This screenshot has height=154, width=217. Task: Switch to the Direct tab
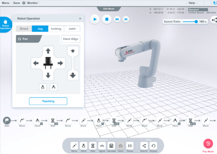(24, 29)
